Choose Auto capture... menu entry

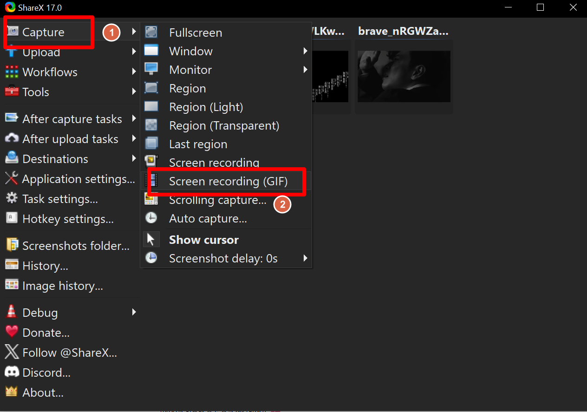point(226,218)
